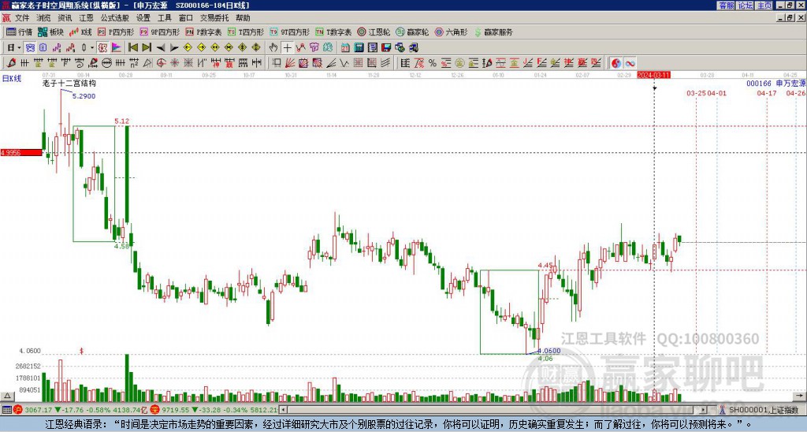Select the percent % line tool
This screenshot has height=432, width=807.
(433, 63)
